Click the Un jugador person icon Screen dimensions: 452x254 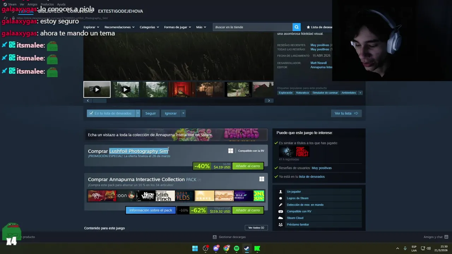(281, 192)
